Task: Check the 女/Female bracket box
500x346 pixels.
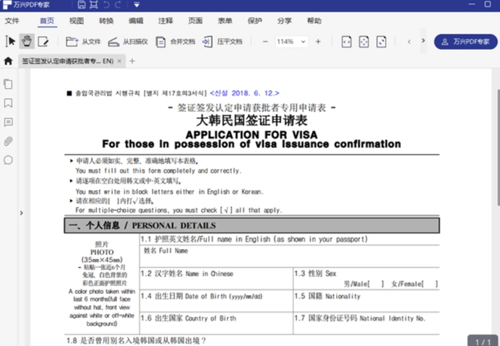Action: click(x=430, y=284)
